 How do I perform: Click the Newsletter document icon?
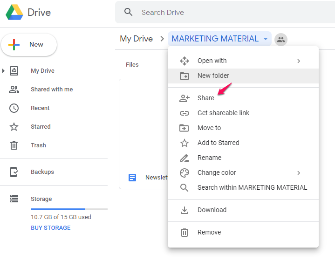(132, 178)
